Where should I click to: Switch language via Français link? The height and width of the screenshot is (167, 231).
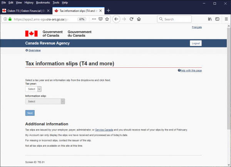coord(196,27)
